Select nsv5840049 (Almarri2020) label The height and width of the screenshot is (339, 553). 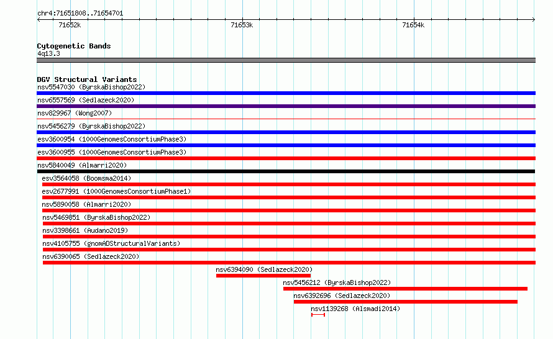(x=82, y=165)
